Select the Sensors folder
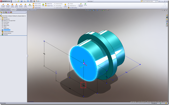The image size is (169, 105). click(5, 17)
